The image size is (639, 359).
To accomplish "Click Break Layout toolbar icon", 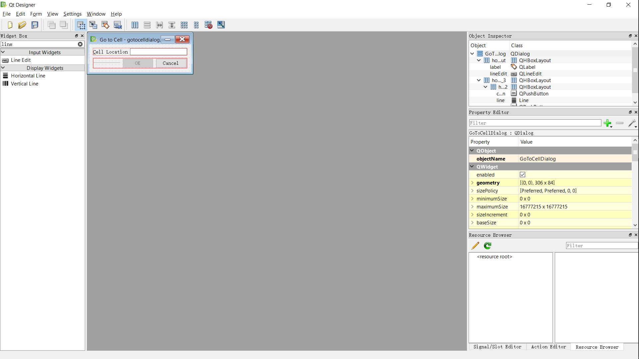I will pyautogui.click(x=208, y=25).
